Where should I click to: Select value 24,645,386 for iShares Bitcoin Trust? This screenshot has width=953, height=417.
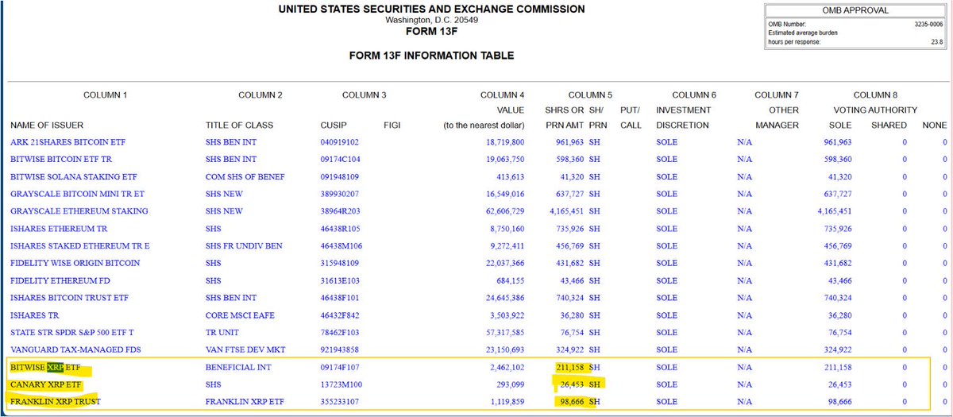point(505,298)
